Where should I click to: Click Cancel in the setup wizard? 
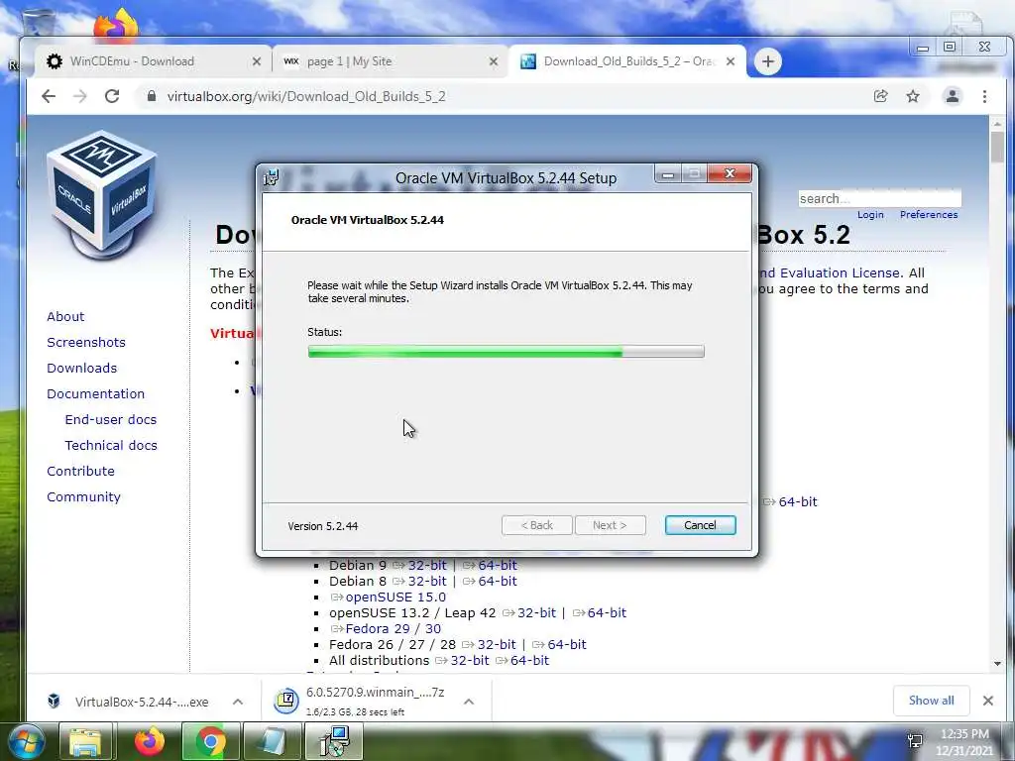pyautogui.click(x=701, y=525)
